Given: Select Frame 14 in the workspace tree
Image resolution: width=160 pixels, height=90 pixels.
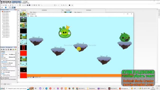Looking at the screenshot, I should tap(7, 32).
